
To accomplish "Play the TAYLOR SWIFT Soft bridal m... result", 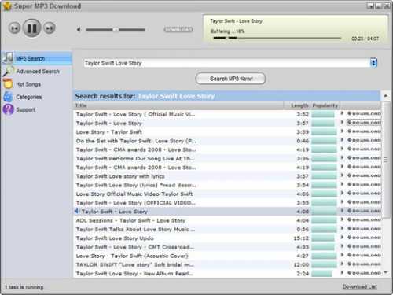I will pos(342,264).
